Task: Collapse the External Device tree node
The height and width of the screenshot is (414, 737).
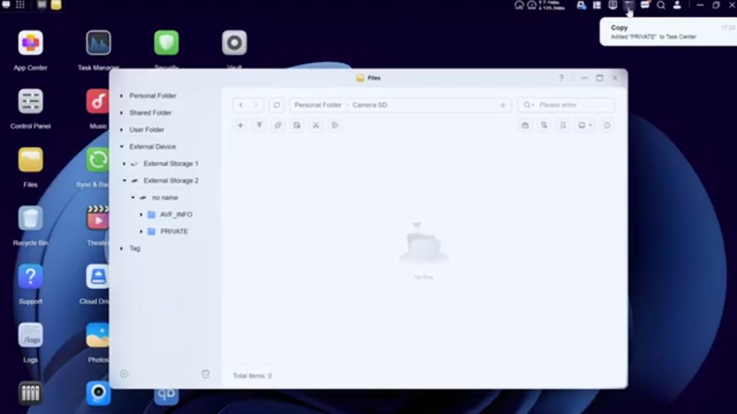Action: [x=121, y=147]
